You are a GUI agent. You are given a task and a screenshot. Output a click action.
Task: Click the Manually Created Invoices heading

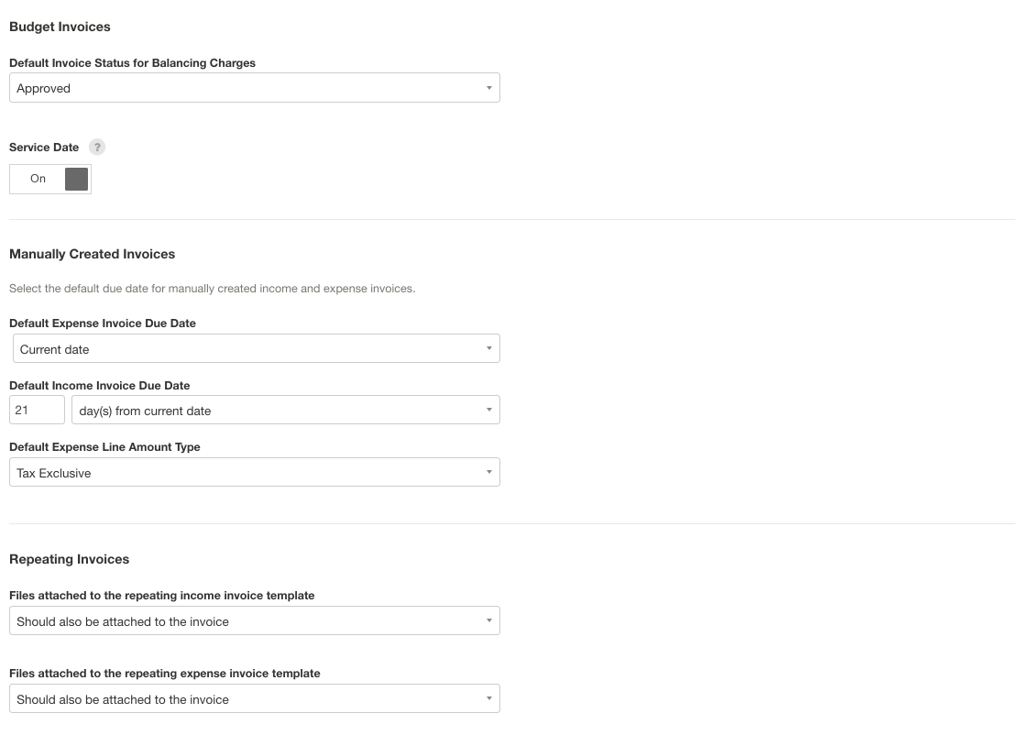coord(92,254)
